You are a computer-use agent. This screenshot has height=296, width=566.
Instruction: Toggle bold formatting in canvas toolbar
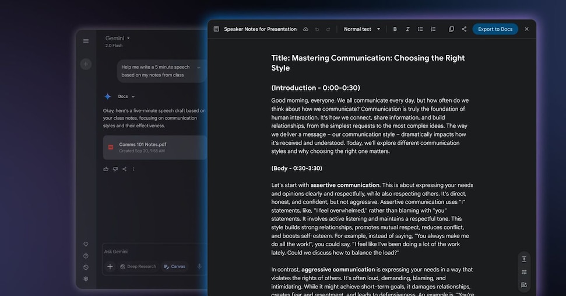(x=395, y=29)
